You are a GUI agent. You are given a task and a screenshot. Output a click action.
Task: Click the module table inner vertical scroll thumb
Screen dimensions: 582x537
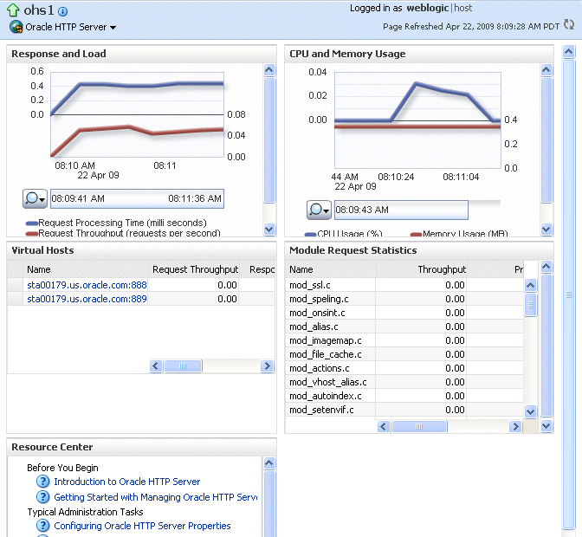(x=530, y=305)
